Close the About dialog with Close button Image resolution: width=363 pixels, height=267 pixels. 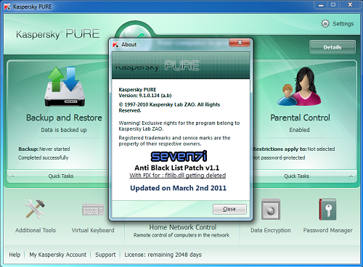(x=229, y=209)
